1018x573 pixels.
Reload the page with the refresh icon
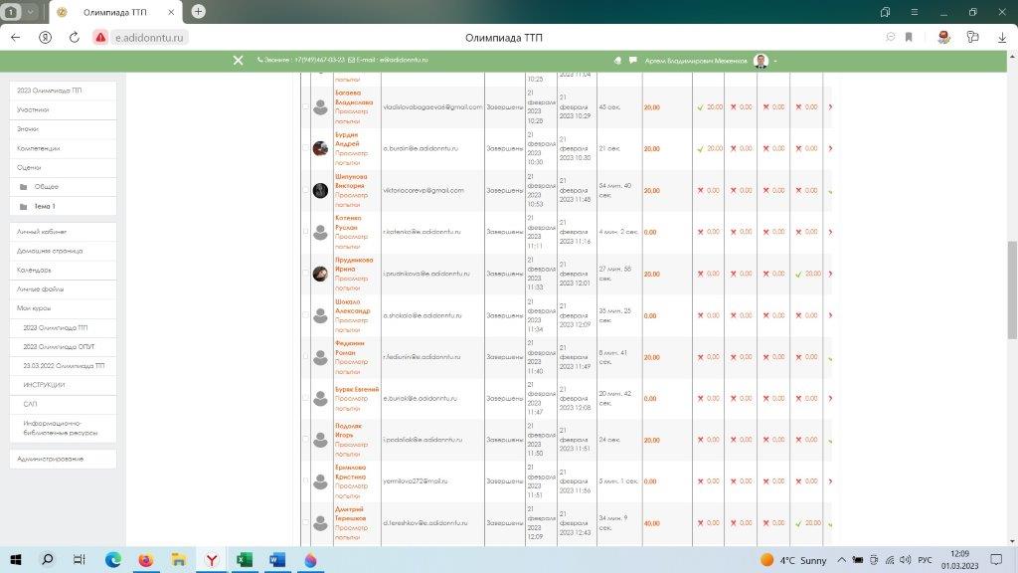coord(74,38)
